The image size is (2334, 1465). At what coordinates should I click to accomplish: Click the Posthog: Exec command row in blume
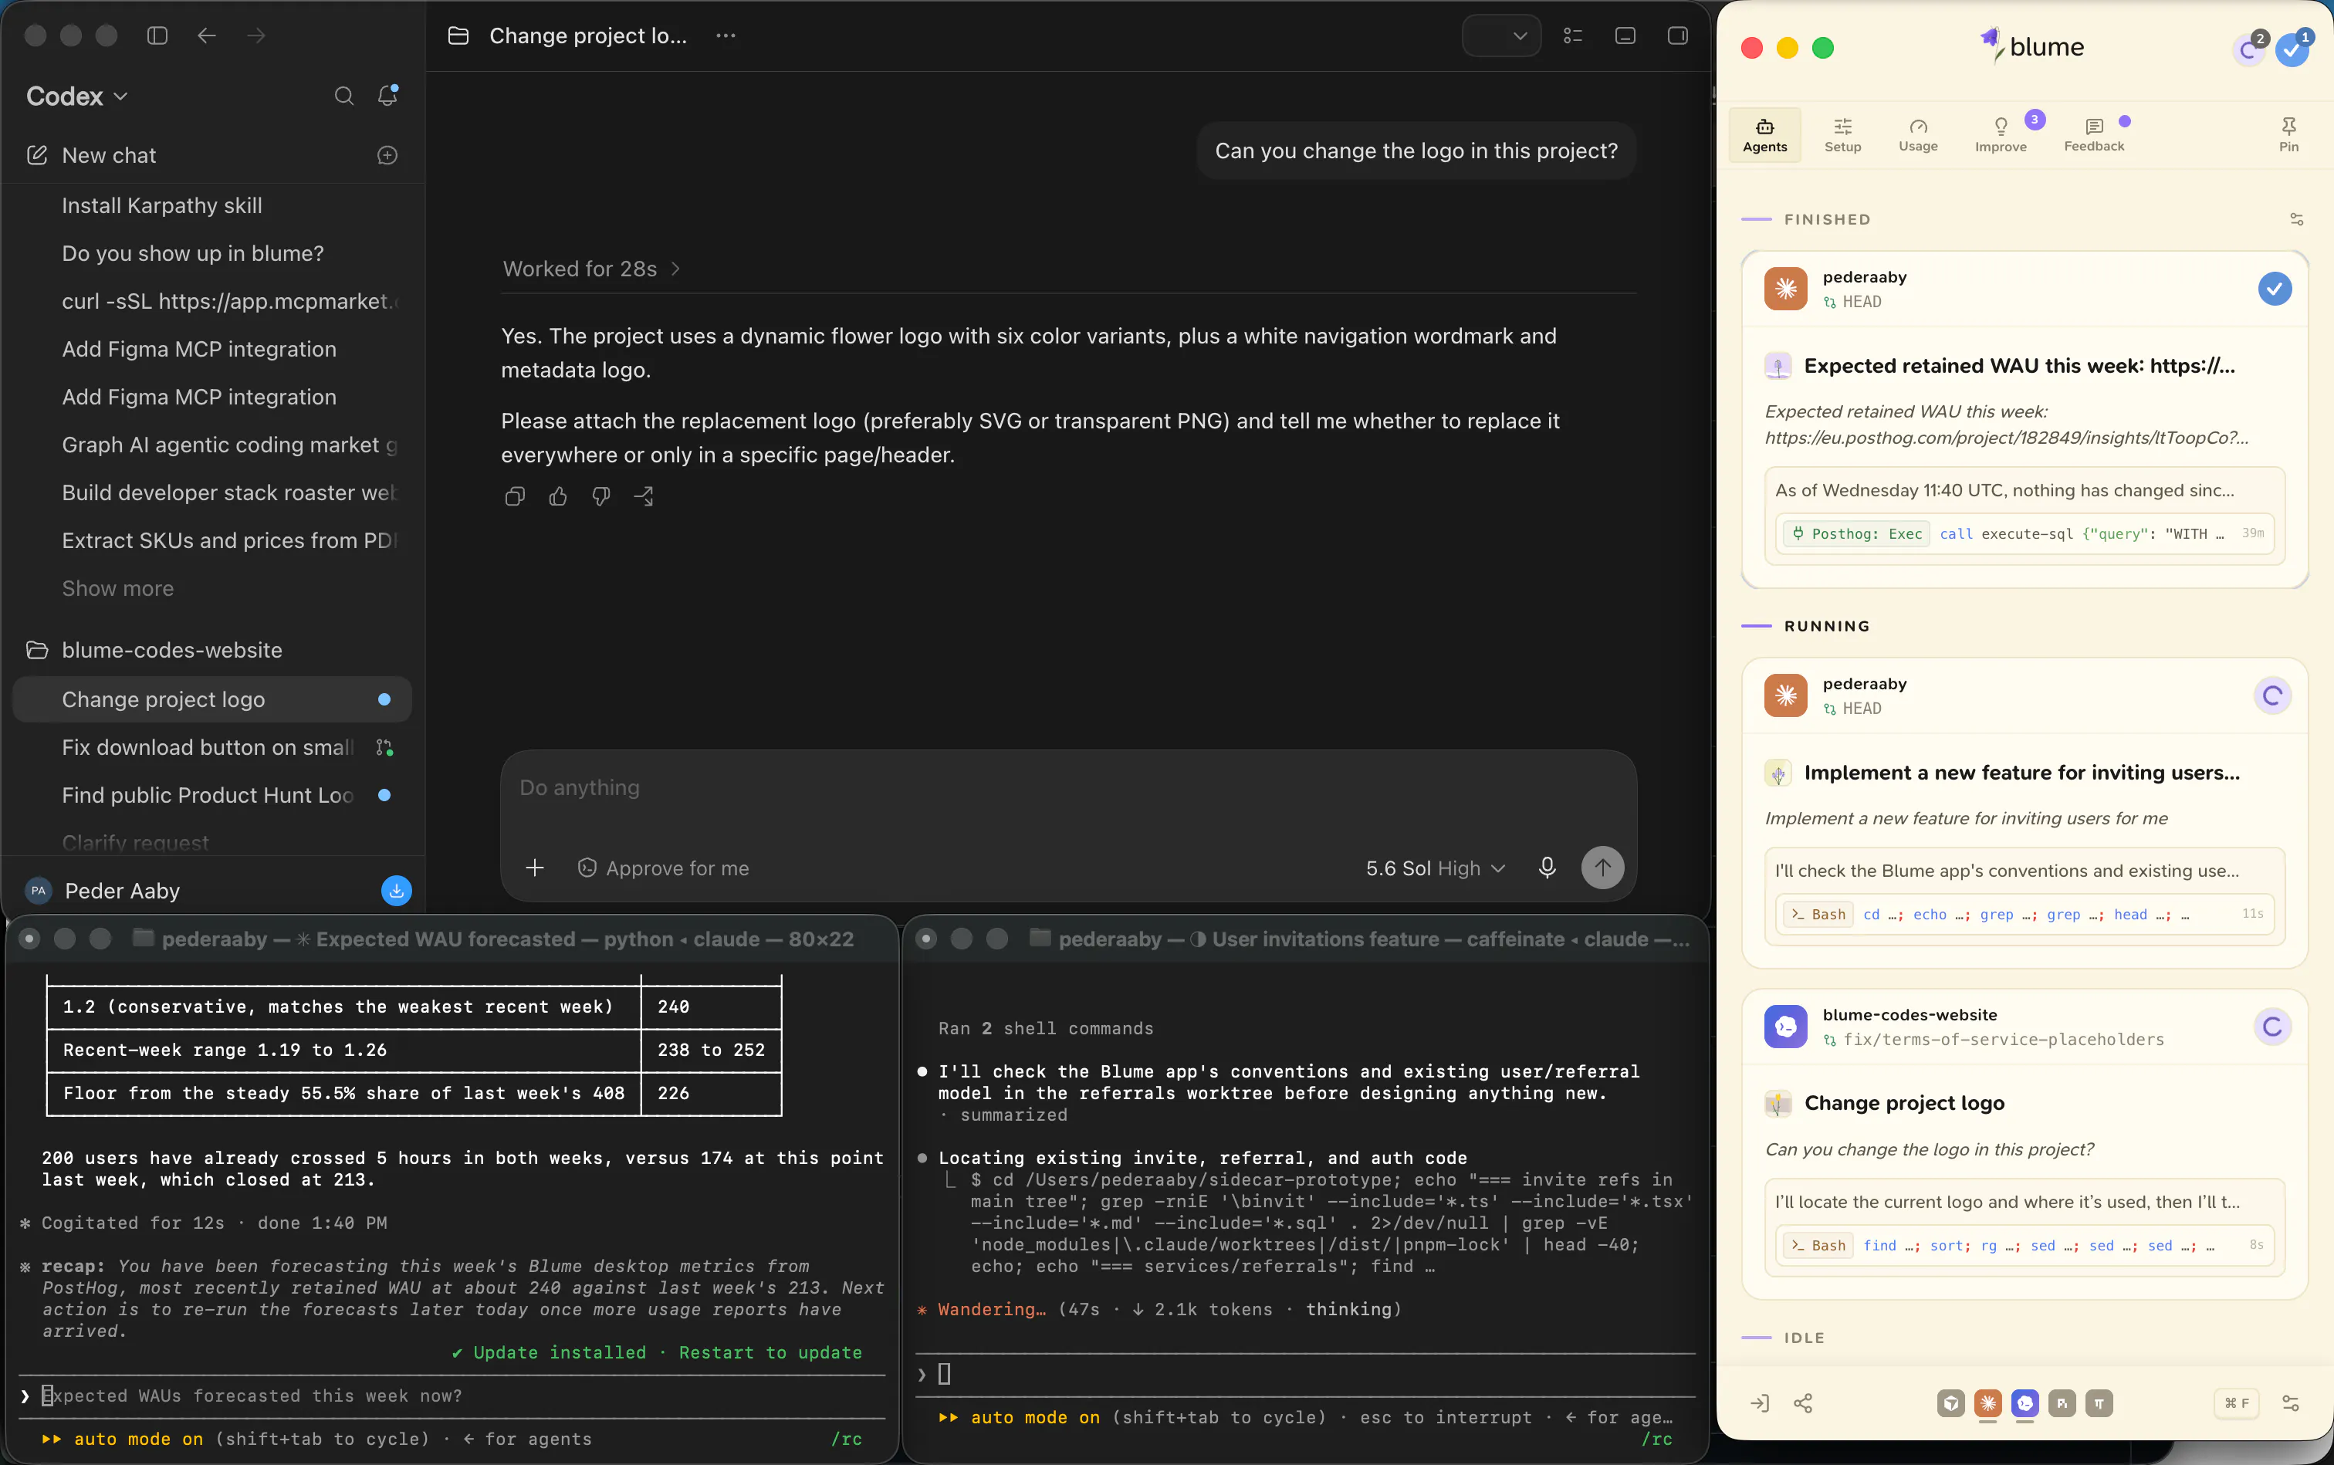2024,534
